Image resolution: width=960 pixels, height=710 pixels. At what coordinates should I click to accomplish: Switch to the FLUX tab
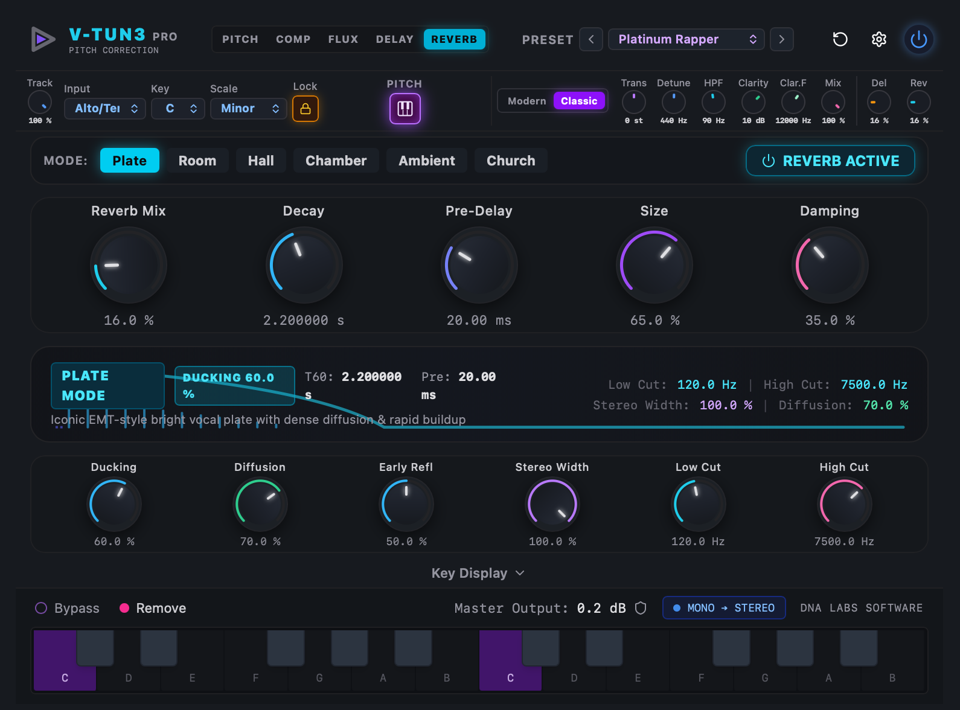[343, 39]
